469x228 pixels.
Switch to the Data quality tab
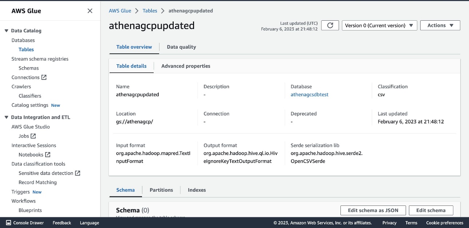coord(181,47)
